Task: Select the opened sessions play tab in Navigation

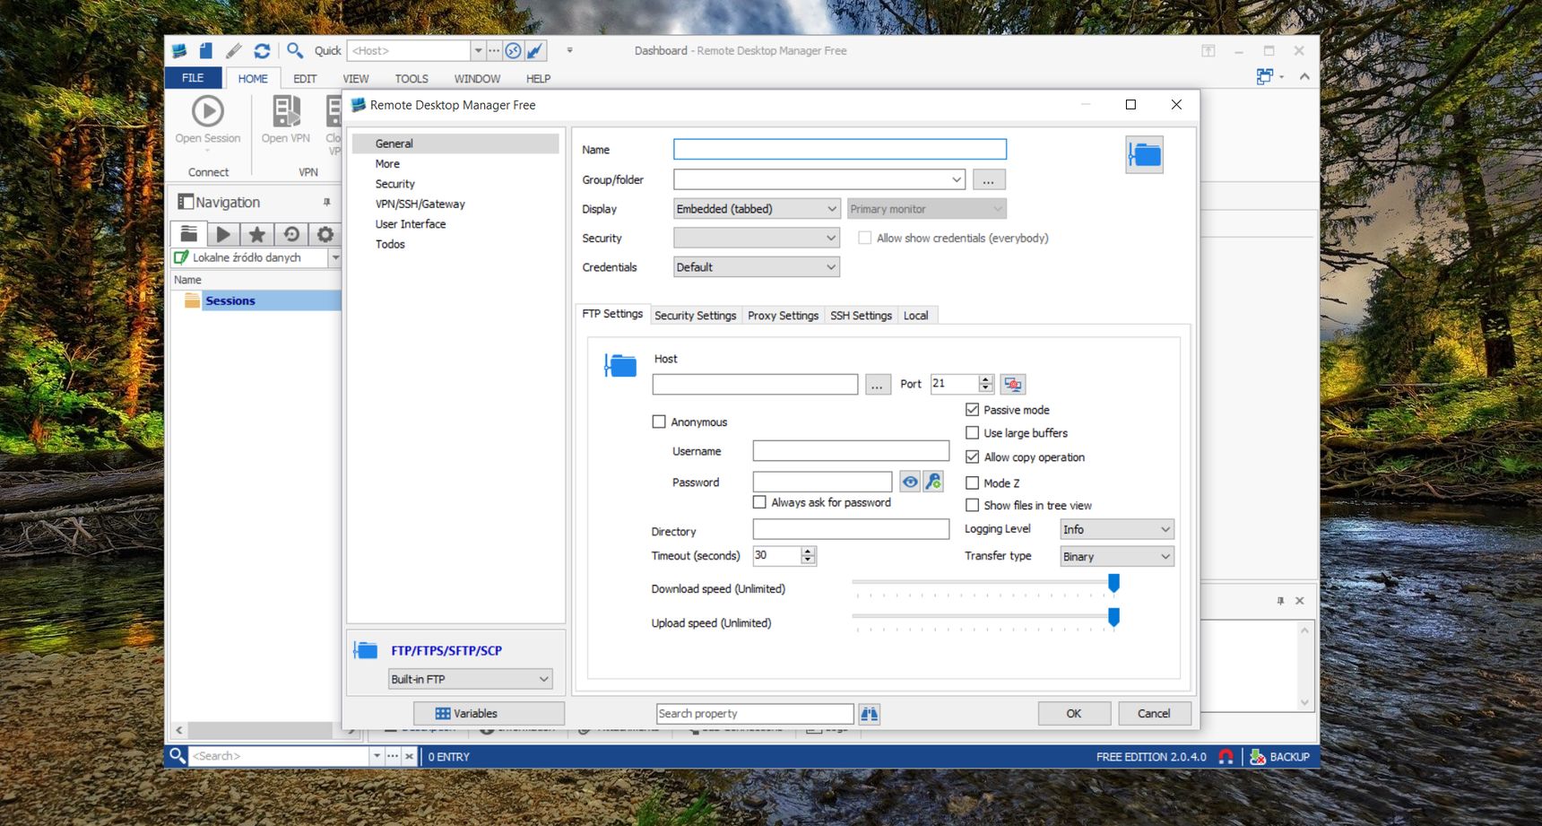Action: (x=223, y=234)
